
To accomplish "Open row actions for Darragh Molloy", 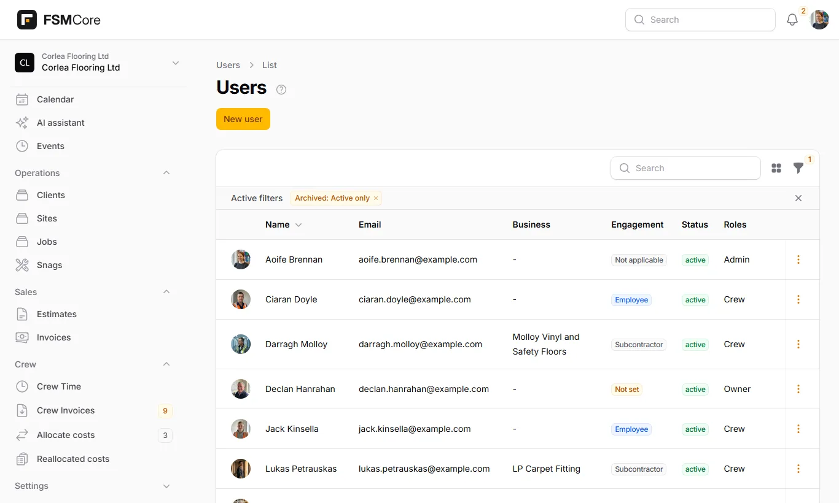I will pos(798,344).
